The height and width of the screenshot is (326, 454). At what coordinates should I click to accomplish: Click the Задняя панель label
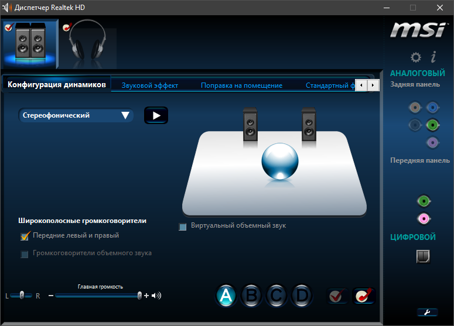pyautogui.click(x=415, y=84)
